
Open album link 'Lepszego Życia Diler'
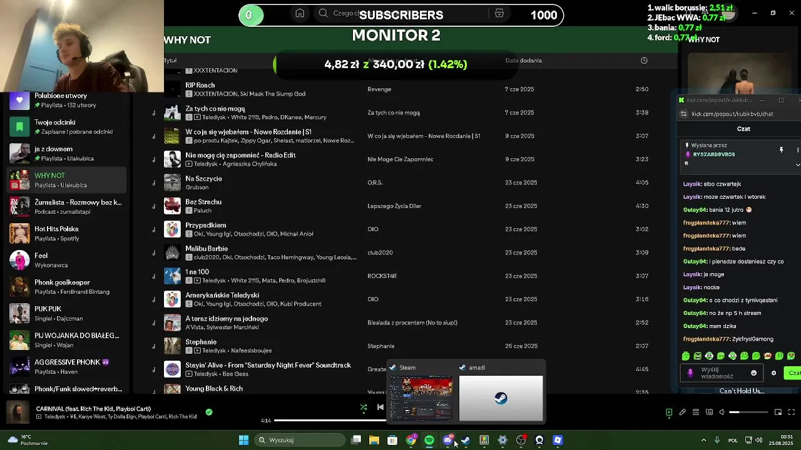pyautogui.click(x=394, y=206)
